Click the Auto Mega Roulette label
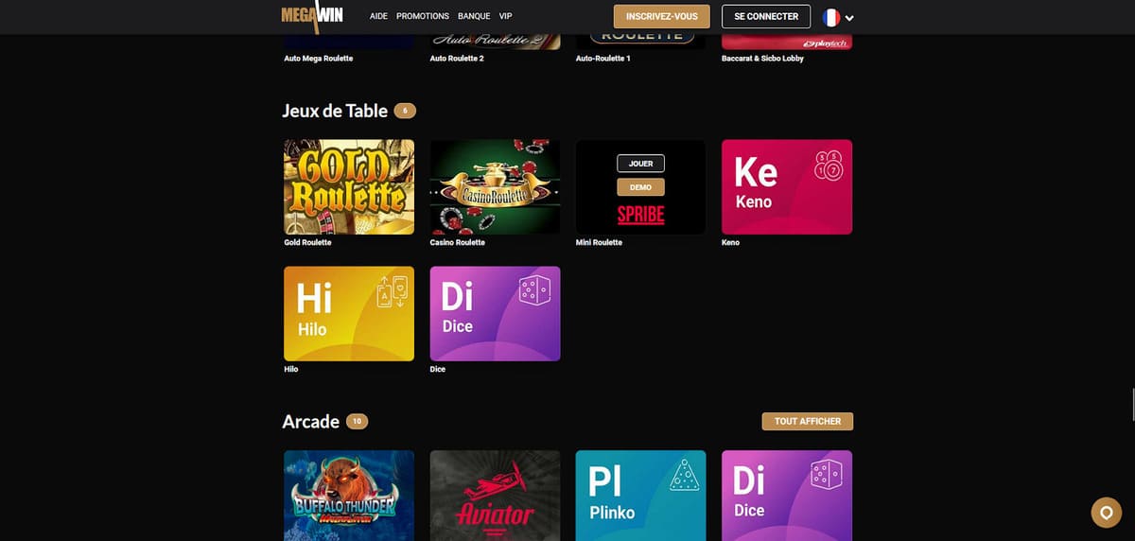Viewport: 1135px width, 541px height. tap(319, 59)
